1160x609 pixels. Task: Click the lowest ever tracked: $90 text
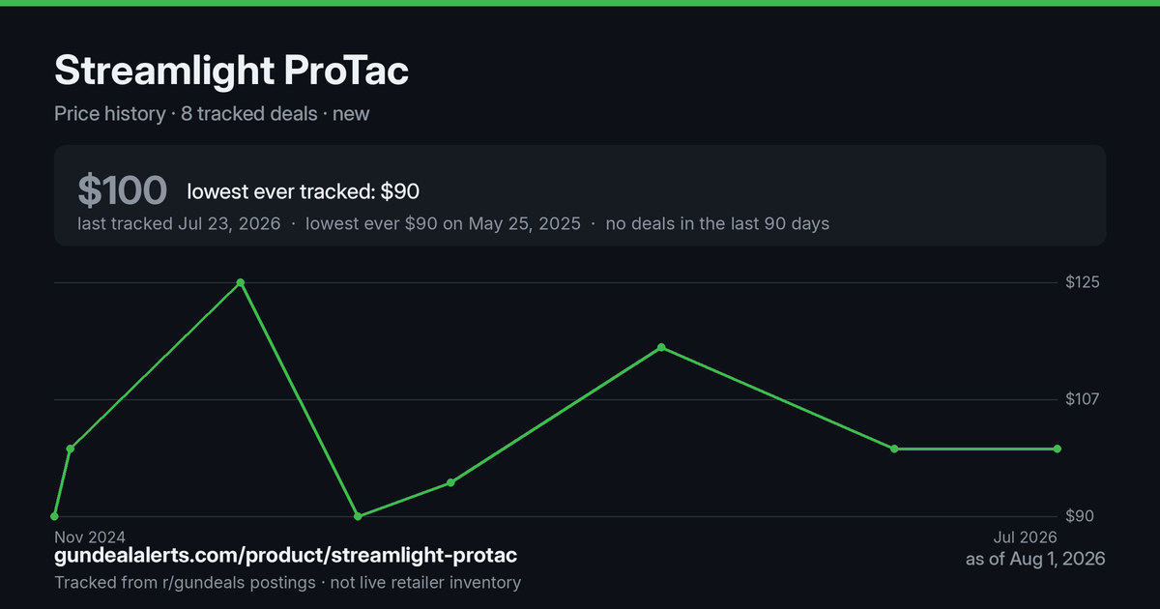click(x=303, y=191)
